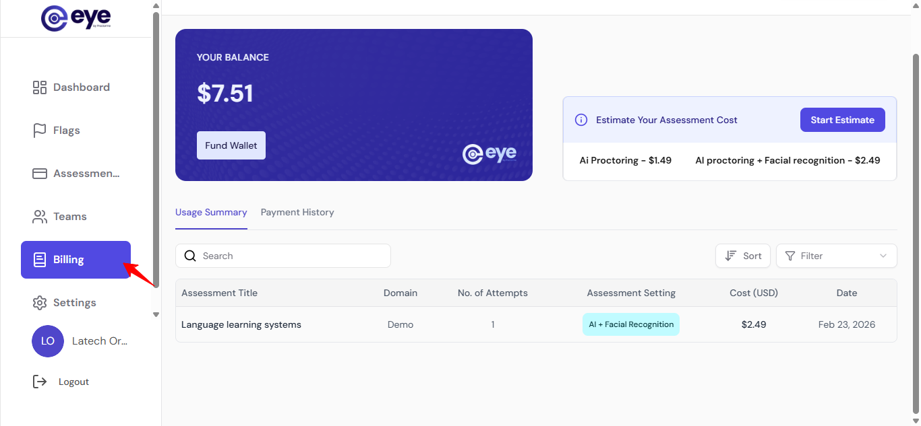The height and width of the screenshot is (426, 921).
Task: Open Settings in the sidebar
Action: pyautogui.click(x=76, y=303)
